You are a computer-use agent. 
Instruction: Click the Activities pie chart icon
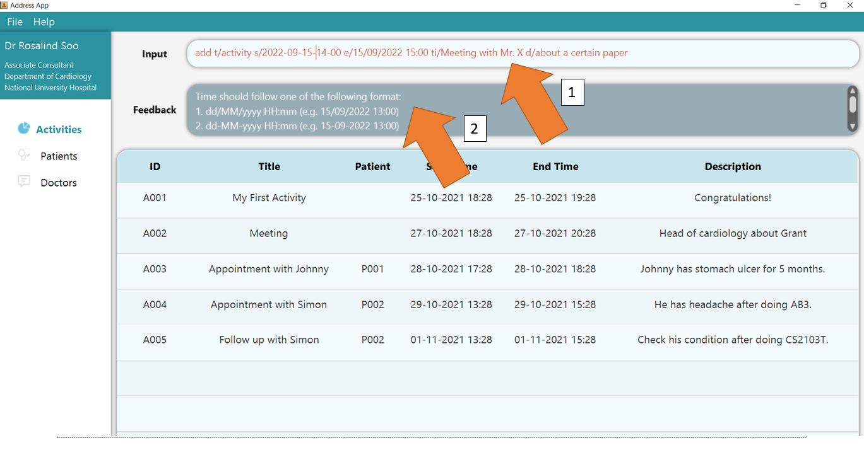[x=24, y=129]
